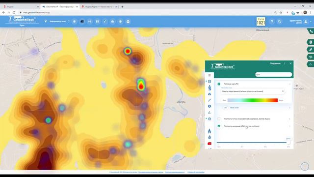Screen dimensions: 314x177
Task: Click the split-compare round toolbar icon
Action: 90,22
